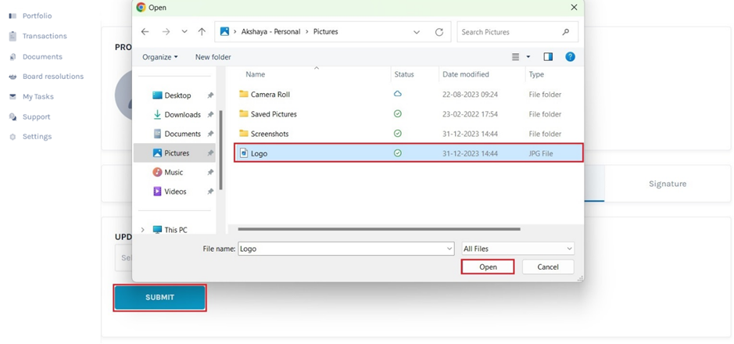Click the SUBMIT button

(x=159, y=297)
